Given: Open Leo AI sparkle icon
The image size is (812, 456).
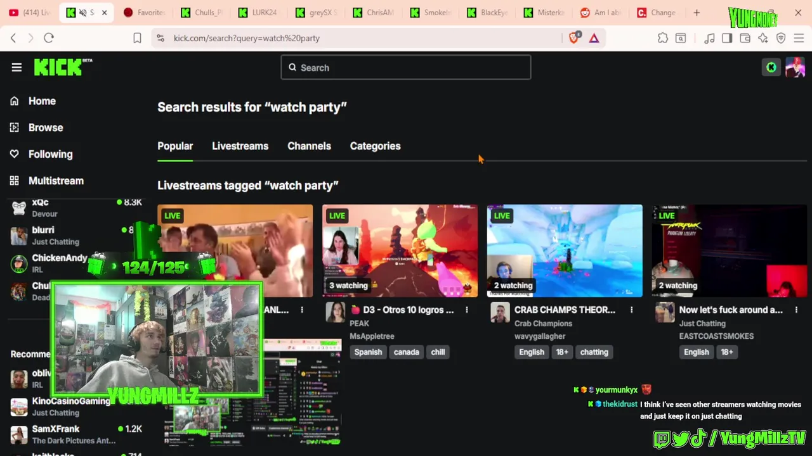Looking at the screenshot, I should pos(763,38).
